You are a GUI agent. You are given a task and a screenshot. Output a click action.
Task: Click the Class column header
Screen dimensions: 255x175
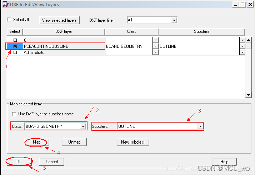pyautogui.click(x=131, y=31)
